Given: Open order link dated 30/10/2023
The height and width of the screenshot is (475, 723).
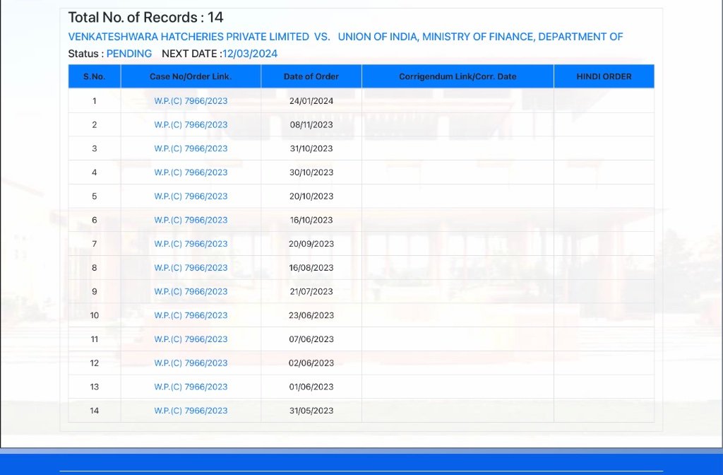Looking at the screenshot, I should 191,172.
